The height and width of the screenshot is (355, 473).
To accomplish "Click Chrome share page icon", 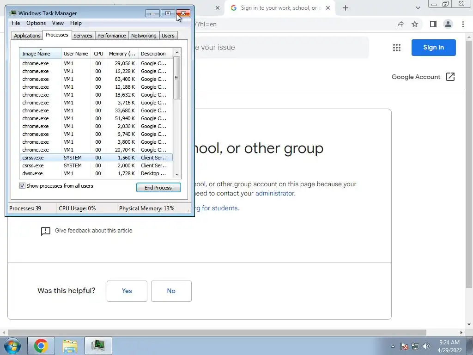I will pyautogui.click(x=400, y=24).
